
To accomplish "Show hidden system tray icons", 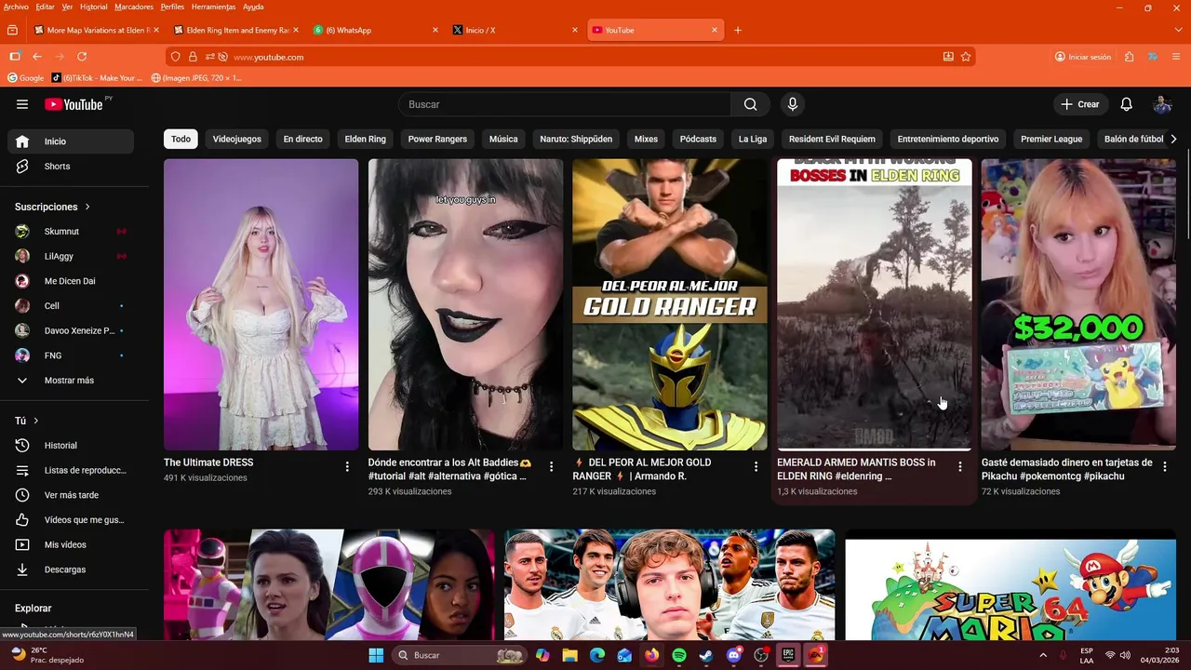I will [1042, 655].
